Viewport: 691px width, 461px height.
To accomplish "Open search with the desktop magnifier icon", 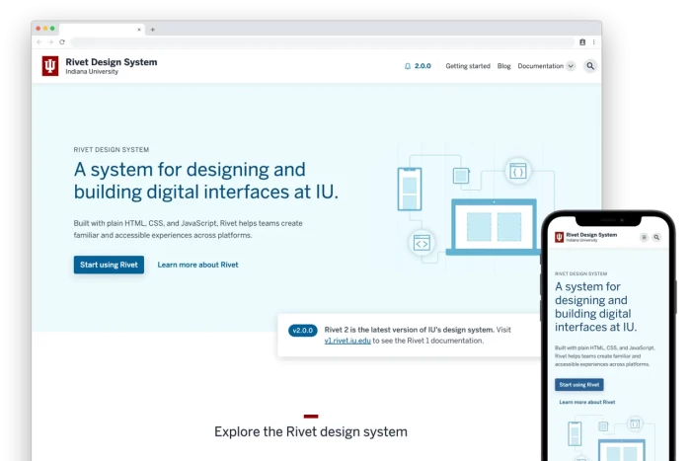I will [x=590, y=66].
